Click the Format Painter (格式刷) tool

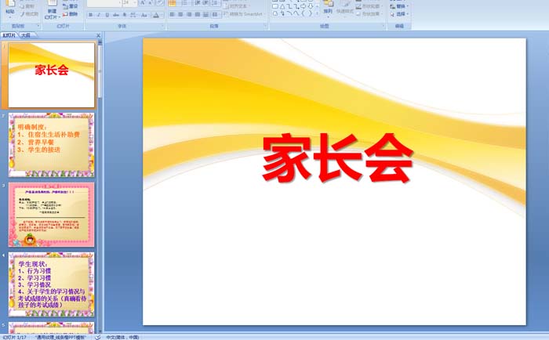(30, 14)
